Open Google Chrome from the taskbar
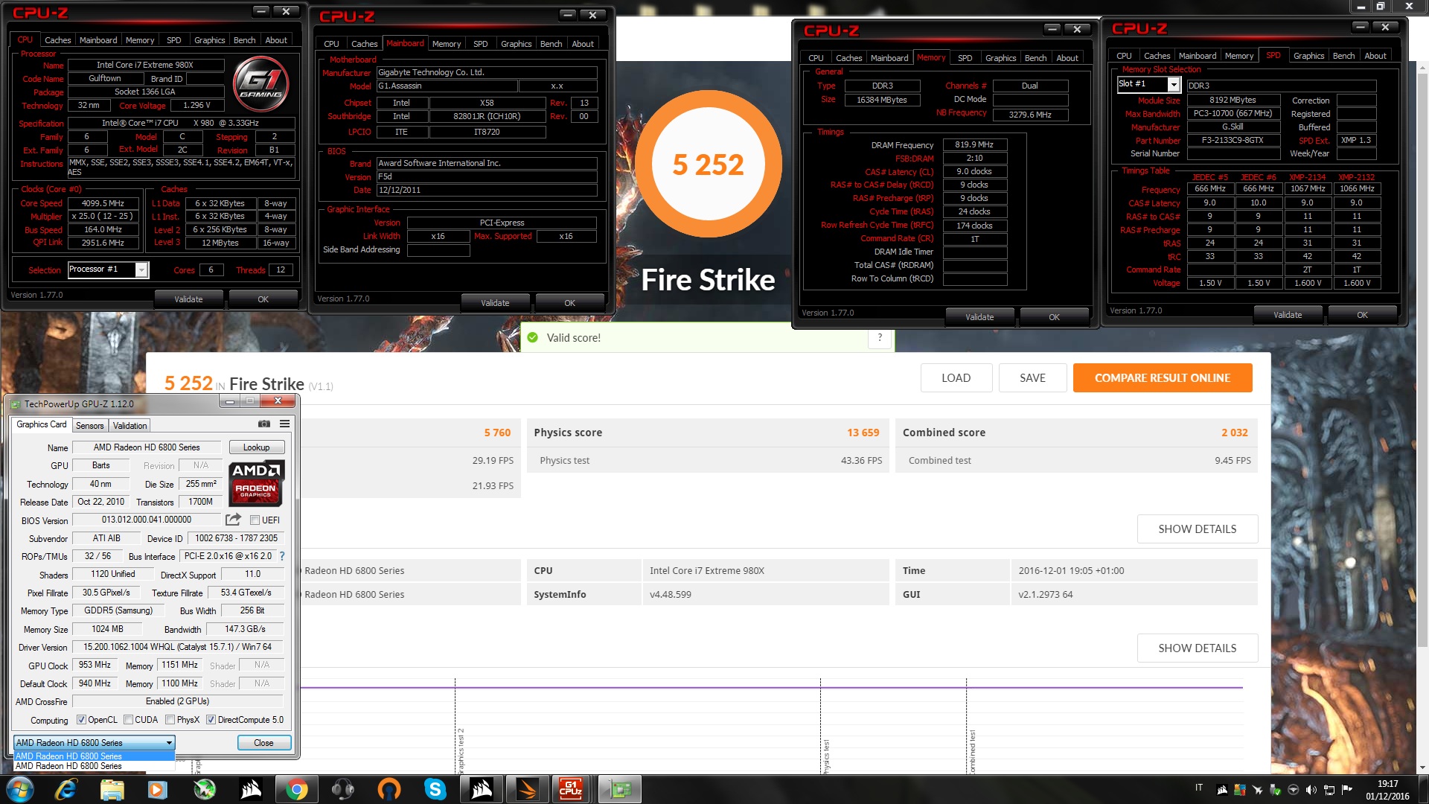Viewport: 1429px width, 804px height. (296, 789)
